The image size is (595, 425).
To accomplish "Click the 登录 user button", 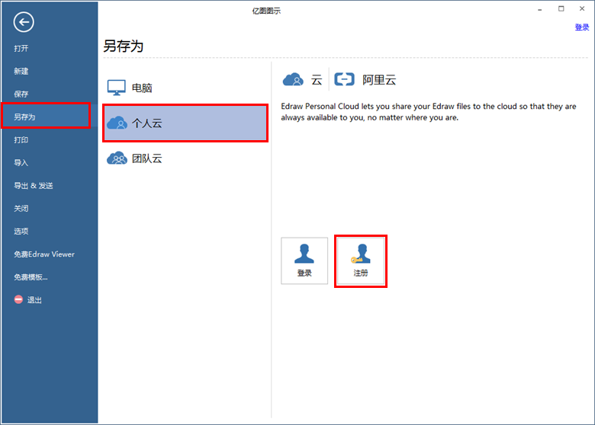I will 304,261.
